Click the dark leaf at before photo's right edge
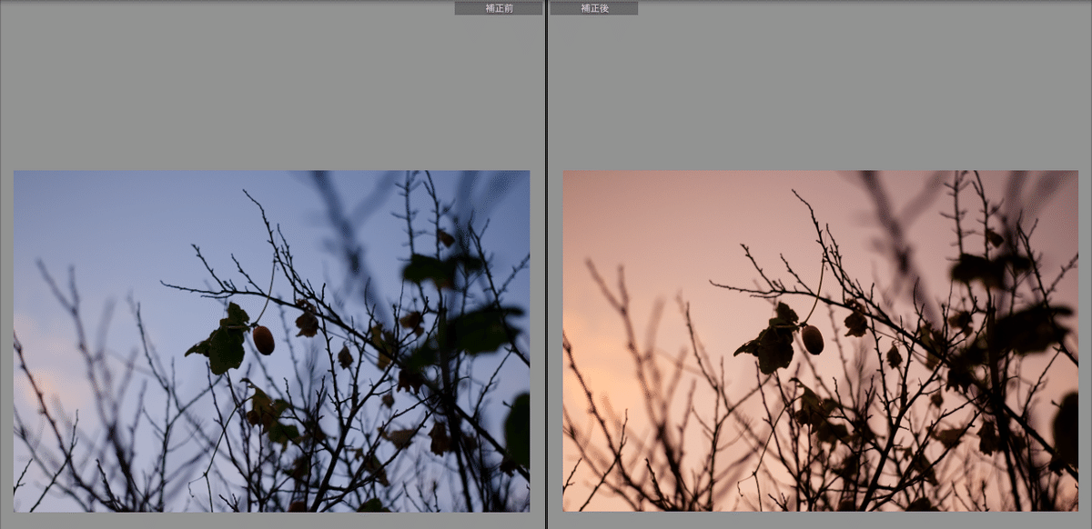Viewport: 1092px width, 529px height. 519,427
